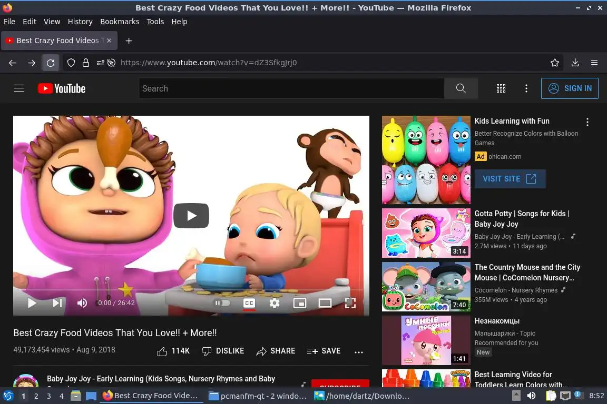
Task: Switch to theater mode
Action: click(325, 302)
